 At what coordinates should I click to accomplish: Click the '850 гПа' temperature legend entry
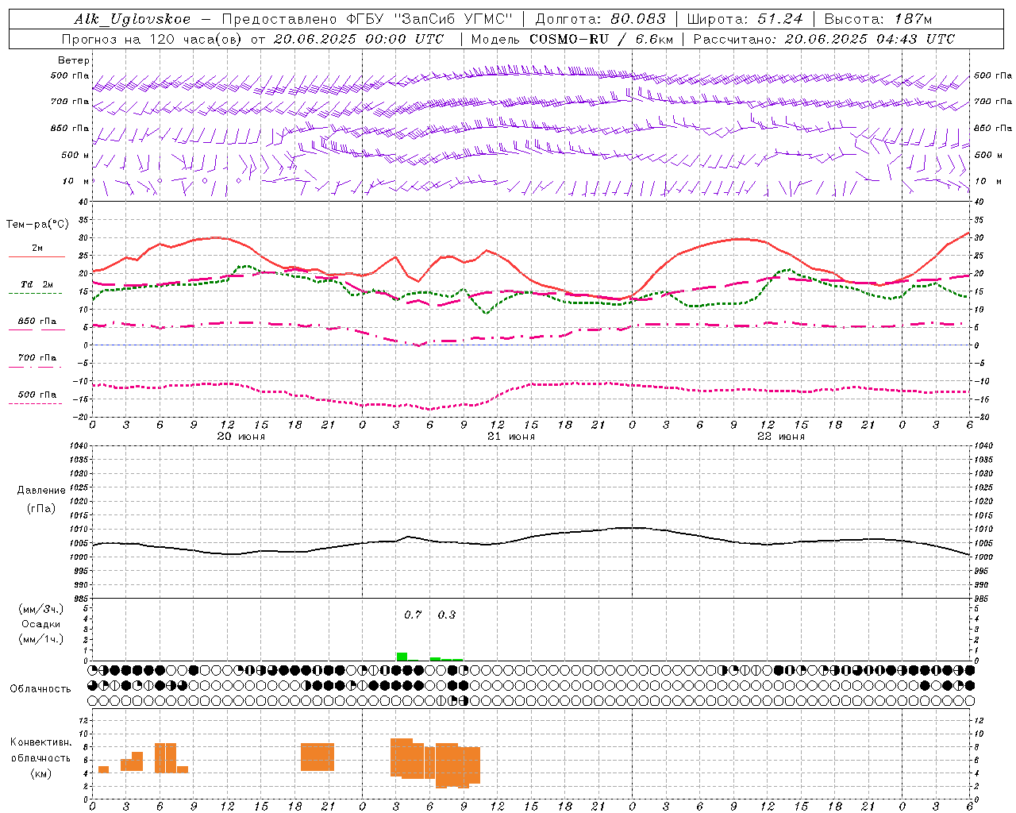click(37, 322)
